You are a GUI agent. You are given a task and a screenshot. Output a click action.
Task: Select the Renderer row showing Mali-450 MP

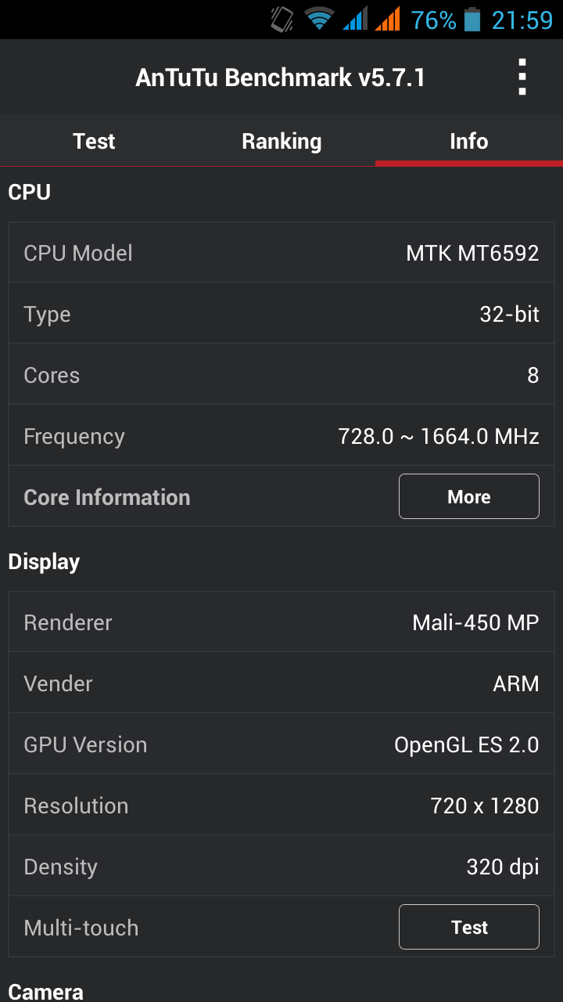coord(281,622)
